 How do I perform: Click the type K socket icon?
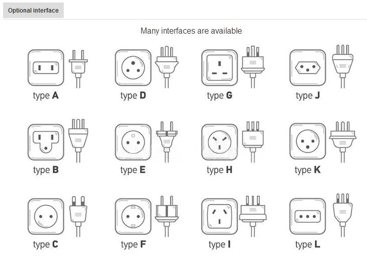(x=308, y=142)
